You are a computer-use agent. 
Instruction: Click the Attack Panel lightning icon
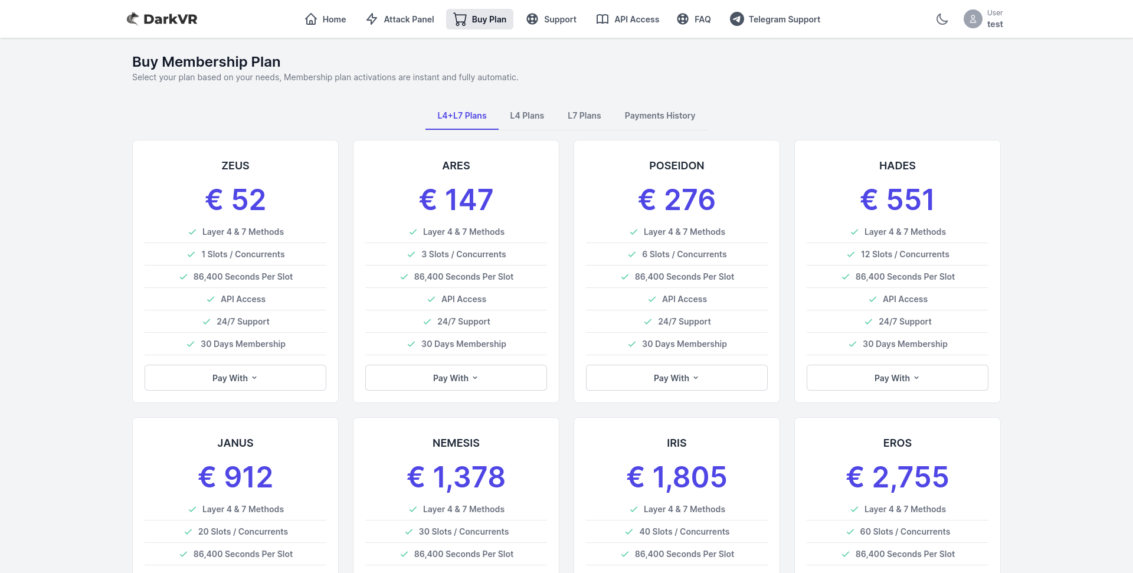(372, 19)
